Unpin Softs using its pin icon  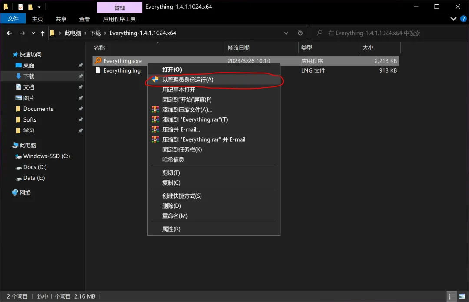click(80, 120)
